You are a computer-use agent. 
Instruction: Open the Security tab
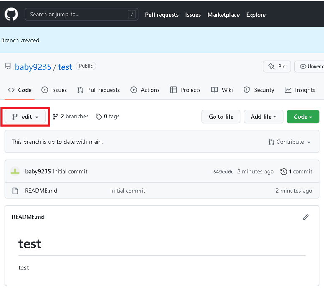(x=259, y=90)
